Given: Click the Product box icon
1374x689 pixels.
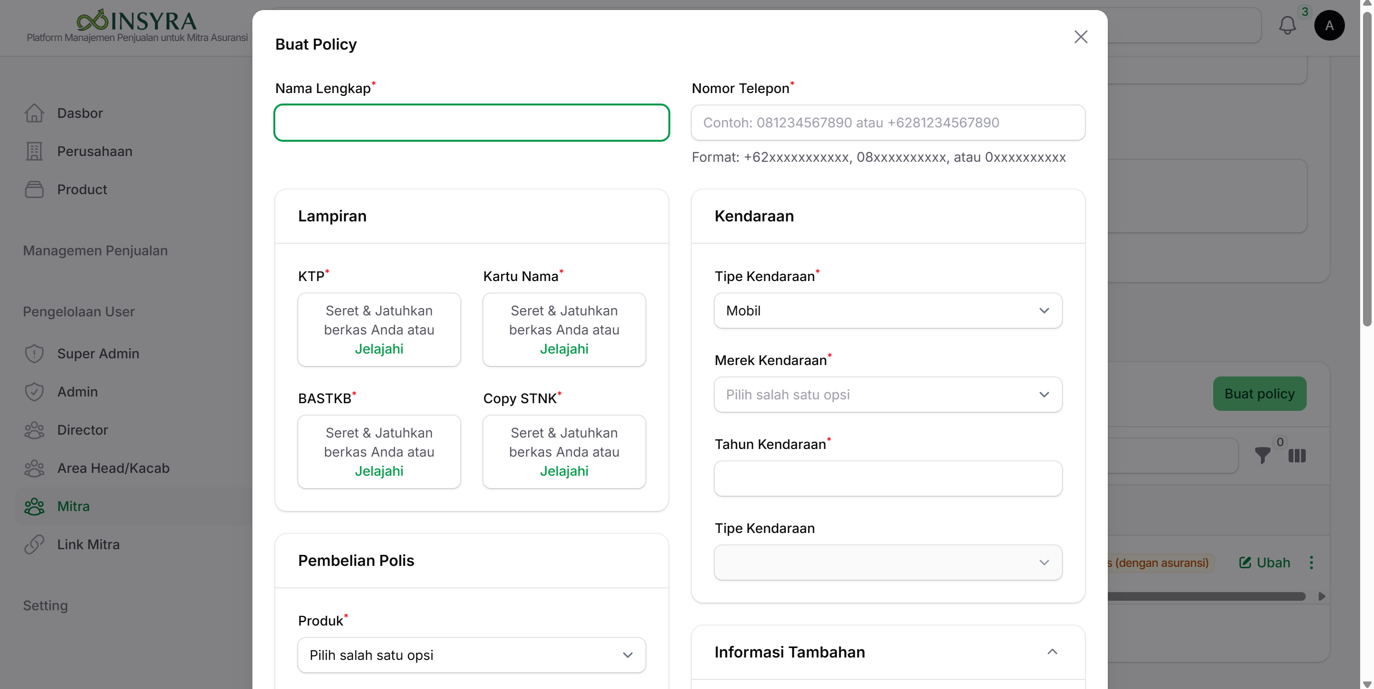Looking at the screenshot, I should point(34,189).
